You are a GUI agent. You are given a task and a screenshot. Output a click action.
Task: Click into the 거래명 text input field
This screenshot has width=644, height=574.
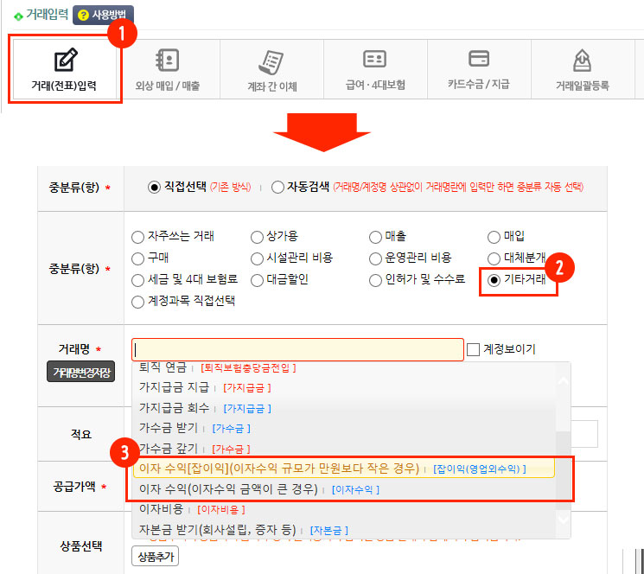[297, 349]
